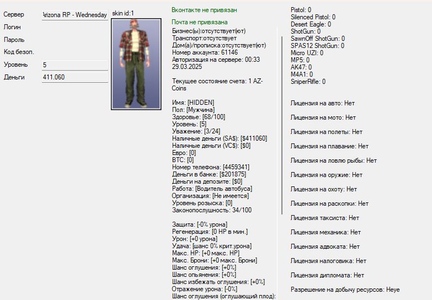Click 'Лицензия на раскопки: Нет'

(x=329, y=203)
